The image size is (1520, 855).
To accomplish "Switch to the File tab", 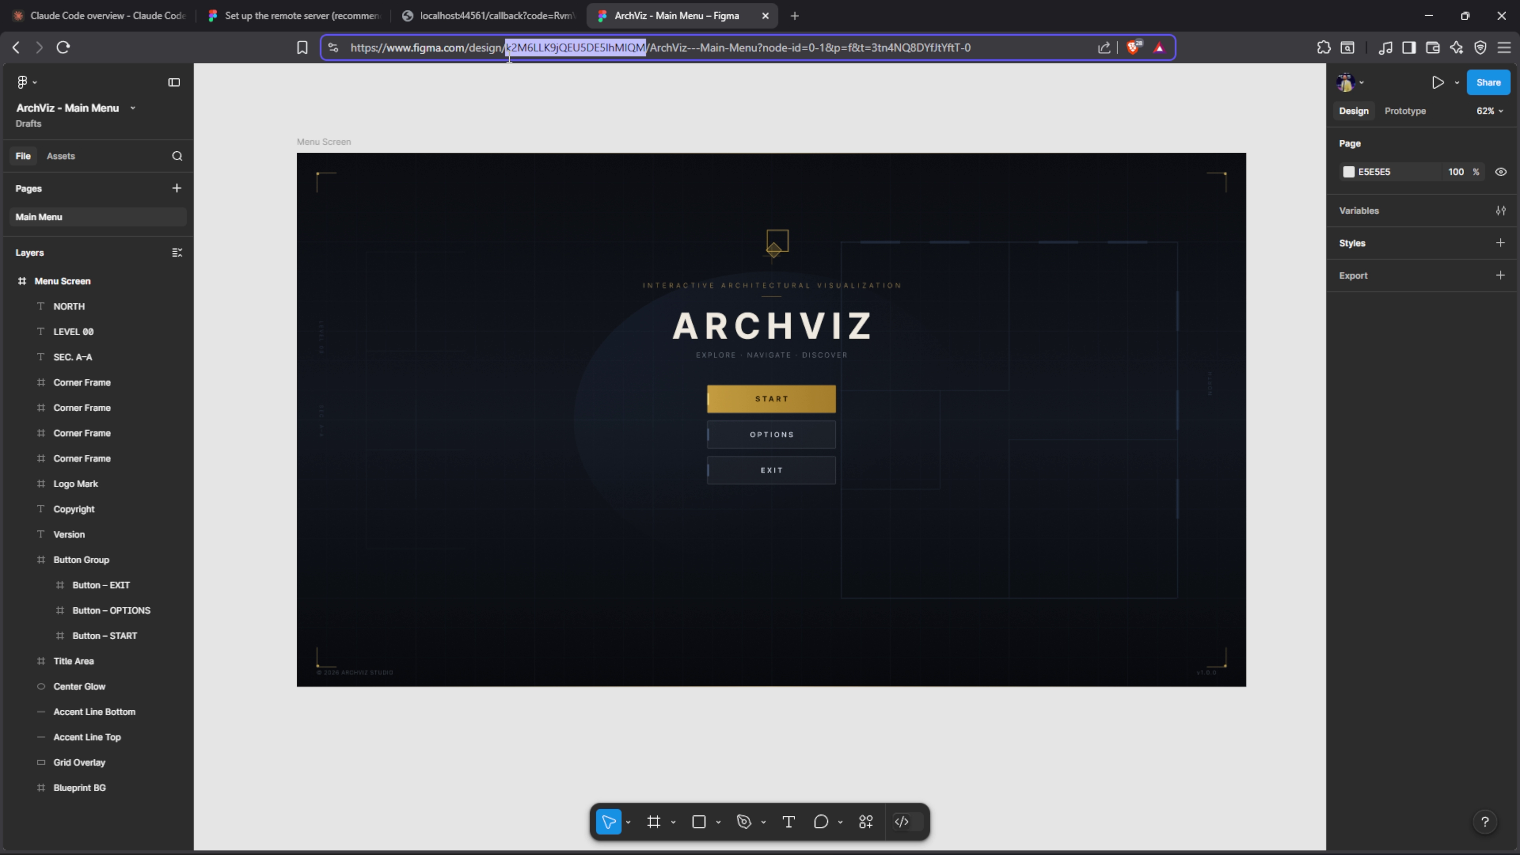I will [23, 156].
